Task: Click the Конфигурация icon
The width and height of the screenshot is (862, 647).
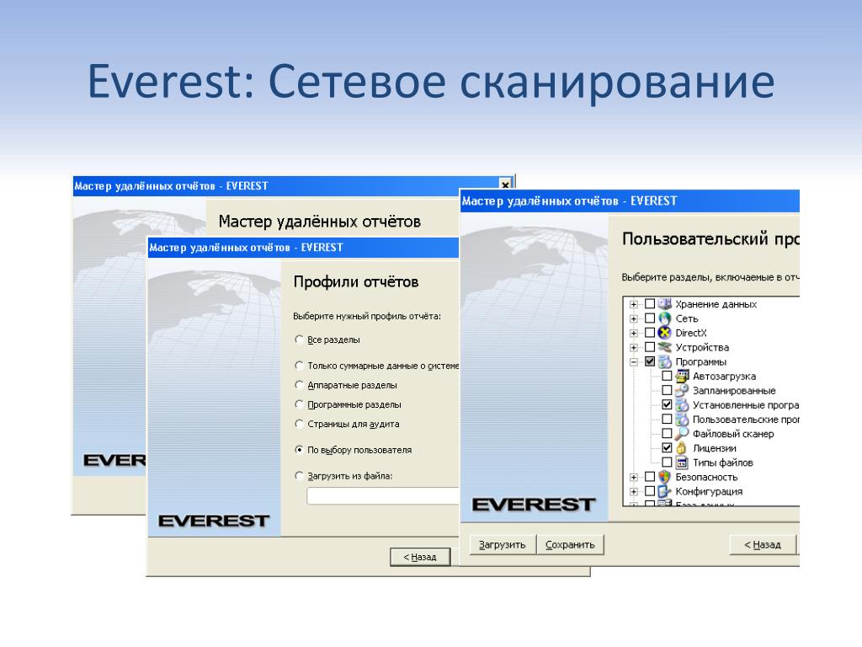Action: click(x=665, y=491)
